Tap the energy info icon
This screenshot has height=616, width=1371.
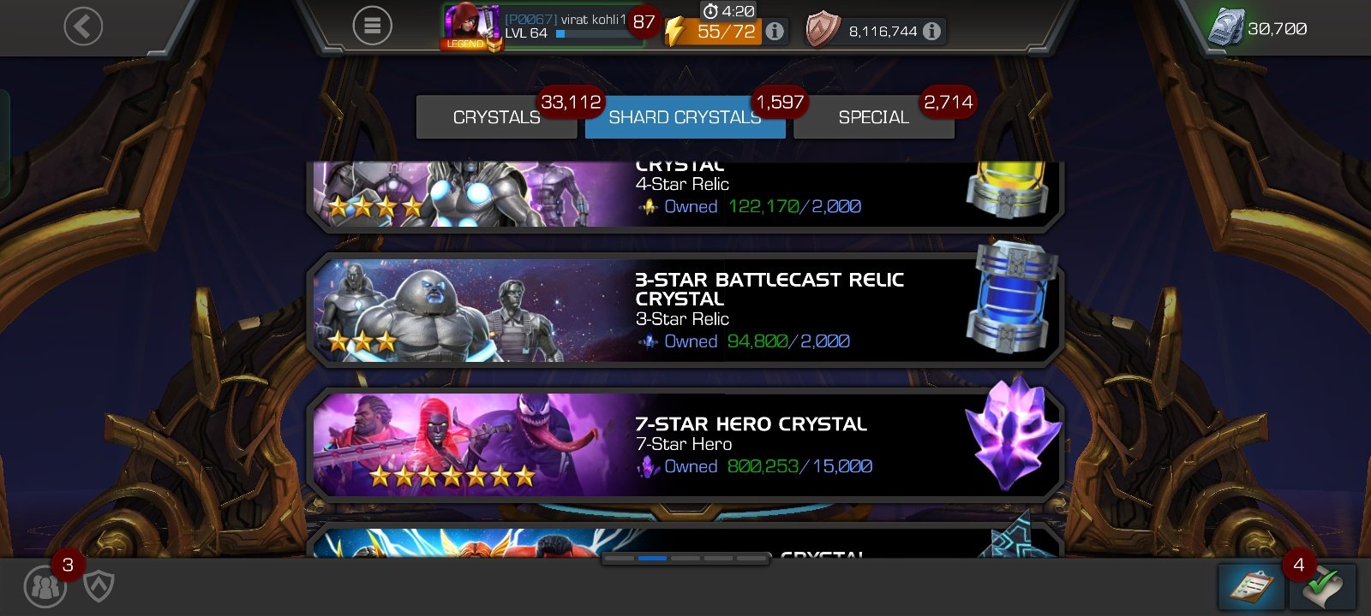click(775, 32)
